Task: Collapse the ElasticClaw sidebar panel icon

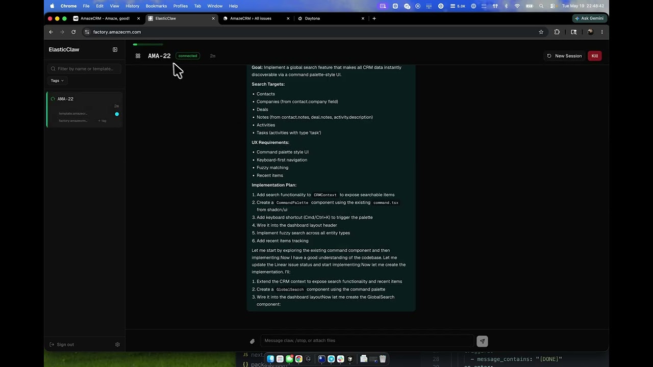Action: tap(115, 49)
